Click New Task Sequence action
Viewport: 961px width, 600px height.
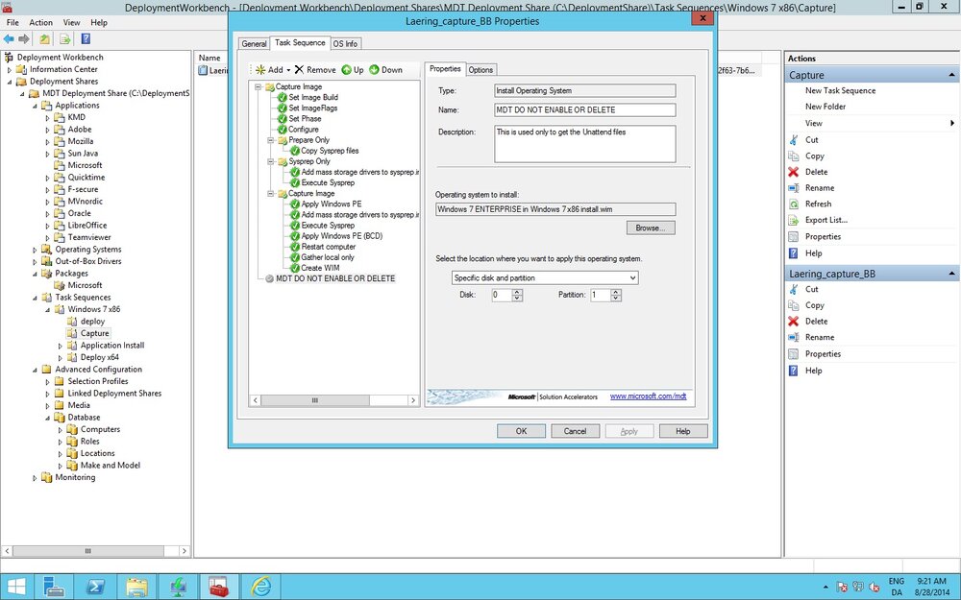[x=840, y=90]
